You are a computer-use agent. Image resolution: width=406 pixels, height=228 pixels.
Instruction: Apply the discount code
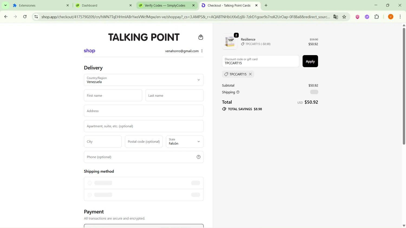[x=310, y=61]
